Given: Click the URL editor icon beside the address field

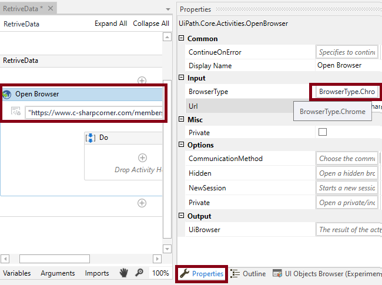Looking at the screenshot, I should pyautogui.click(x=16, y=111).
